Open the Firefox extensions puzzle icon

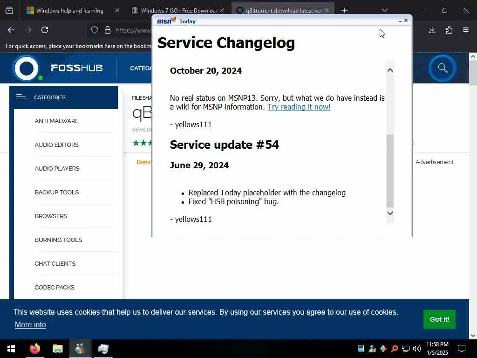point(449,30)
